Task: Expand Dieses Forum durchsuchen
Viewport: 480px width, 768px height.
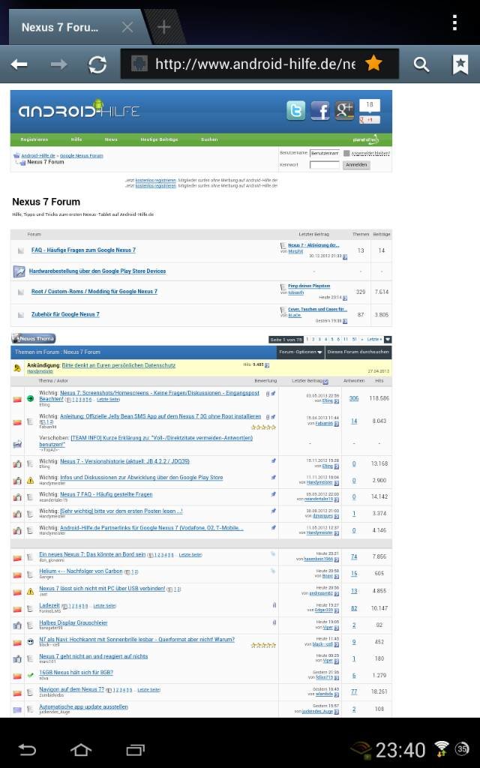Action: [358, 352]
